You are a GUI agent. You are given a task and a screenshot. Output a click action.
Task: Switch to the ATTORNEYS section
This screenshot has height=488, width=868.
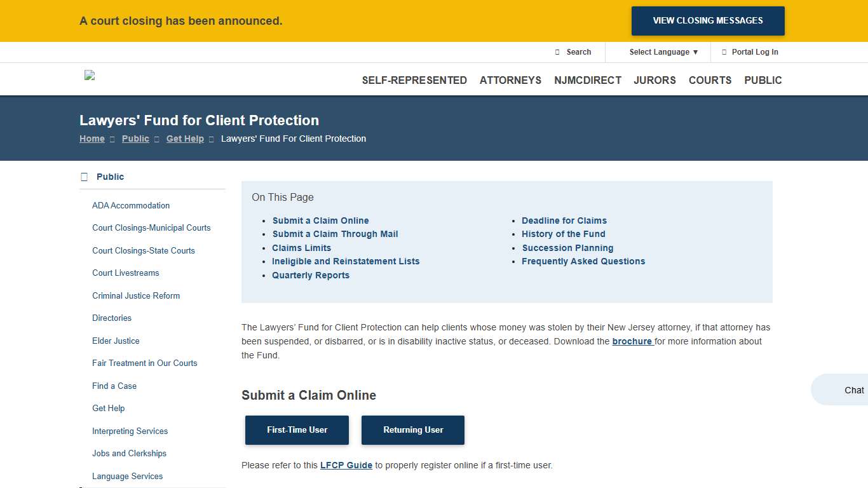point(510,80)
